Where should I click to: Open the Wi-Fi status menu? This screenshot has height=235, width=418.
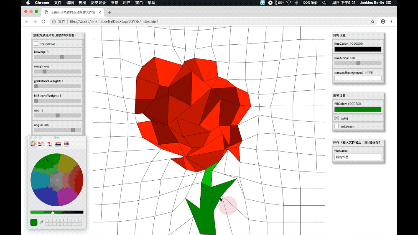coord(289,3)
